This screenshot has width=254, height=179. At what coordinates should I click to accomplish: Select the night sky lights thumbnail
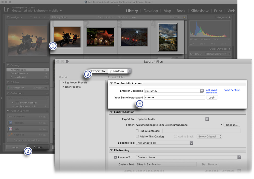point(134,37)
